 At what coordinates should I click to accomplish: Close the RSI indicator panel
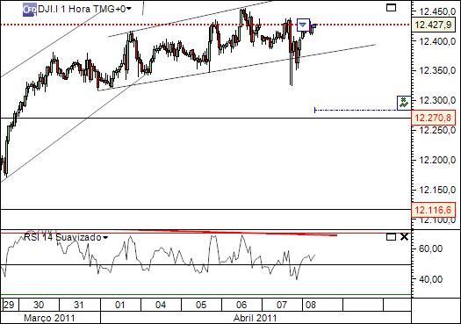coord(404,237)
